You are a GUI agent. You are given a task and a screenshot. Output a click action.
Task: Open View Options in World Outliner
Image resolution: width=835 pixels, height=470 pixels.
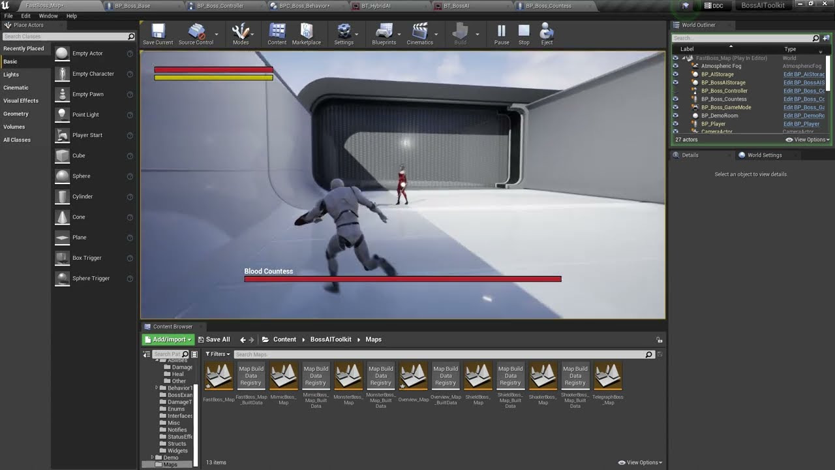[808, 140]
